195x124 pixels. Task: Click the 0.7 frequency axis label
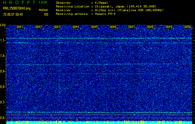[x=3, y=102]
